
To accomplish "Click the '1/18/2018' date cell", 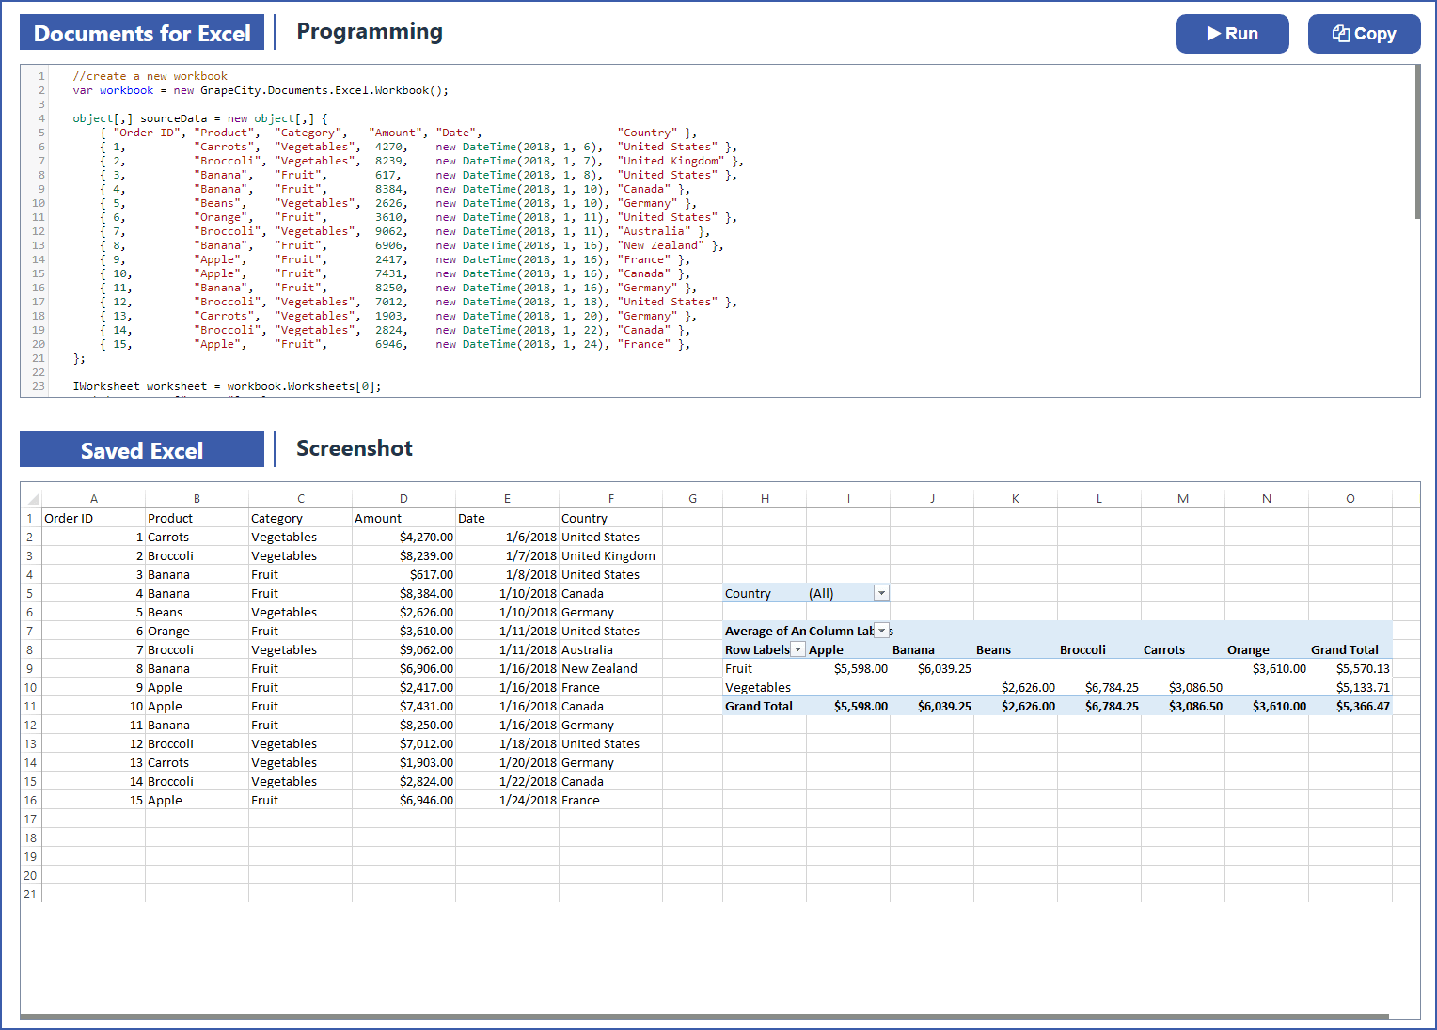I will [507, 743].
